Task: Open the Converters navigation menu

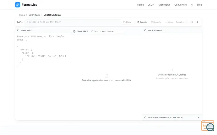Action: pos(180,5)
